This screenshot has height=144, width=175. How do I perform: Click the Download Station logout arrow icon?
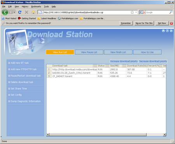coord(171,31)
